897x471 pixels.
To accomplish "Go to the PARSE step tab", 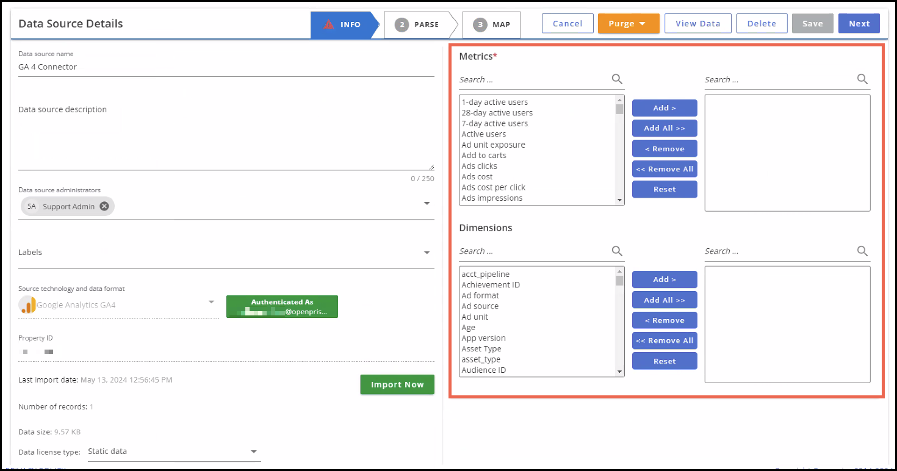I will 420,24.
